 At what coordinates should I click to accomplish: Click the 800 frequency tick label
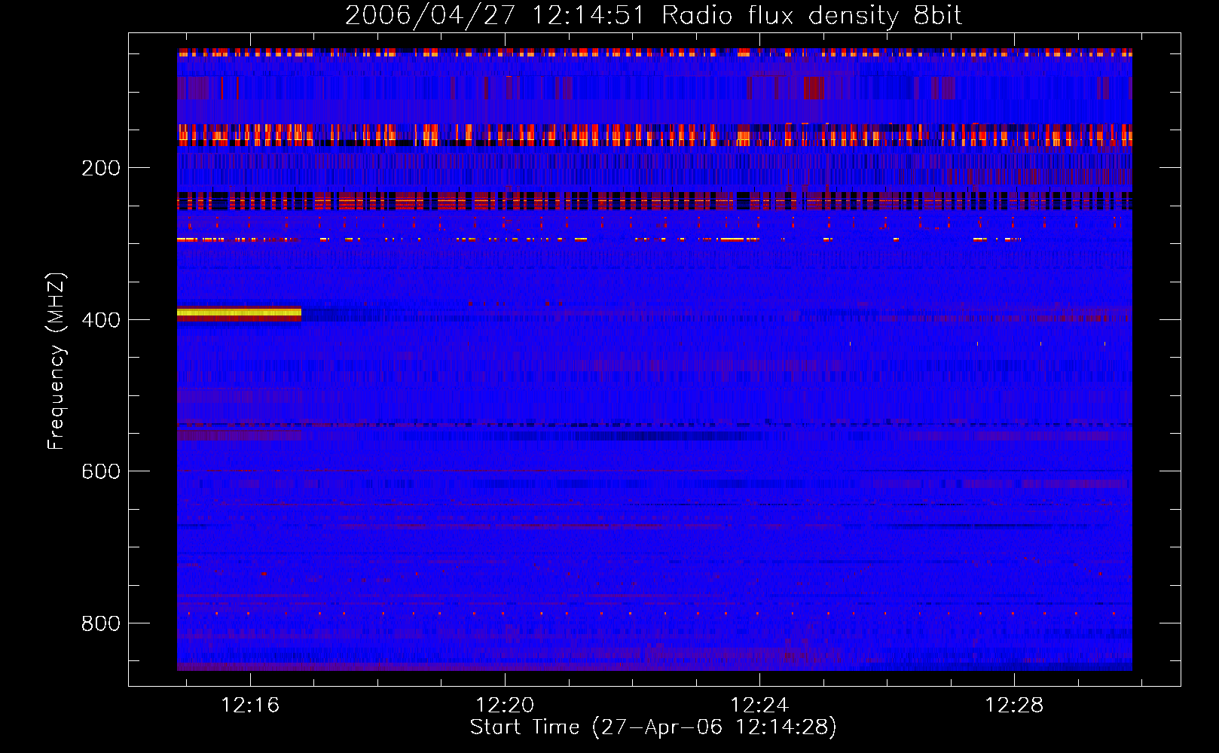[101, 623]
